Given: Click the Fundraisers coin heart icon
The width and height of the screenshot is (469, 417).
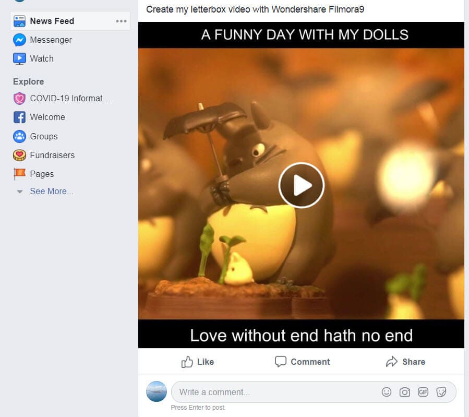Looking at the screenshot, I should click(19, 155).
